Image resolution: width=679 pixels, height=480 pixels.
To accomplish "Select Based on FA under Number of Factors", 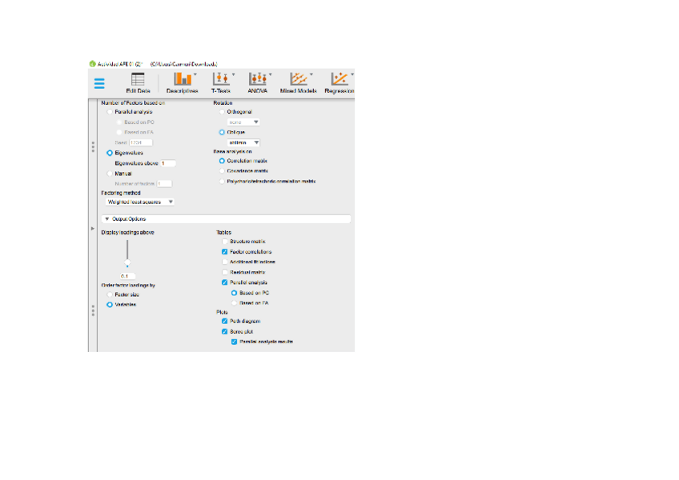I will click(119, 132).
